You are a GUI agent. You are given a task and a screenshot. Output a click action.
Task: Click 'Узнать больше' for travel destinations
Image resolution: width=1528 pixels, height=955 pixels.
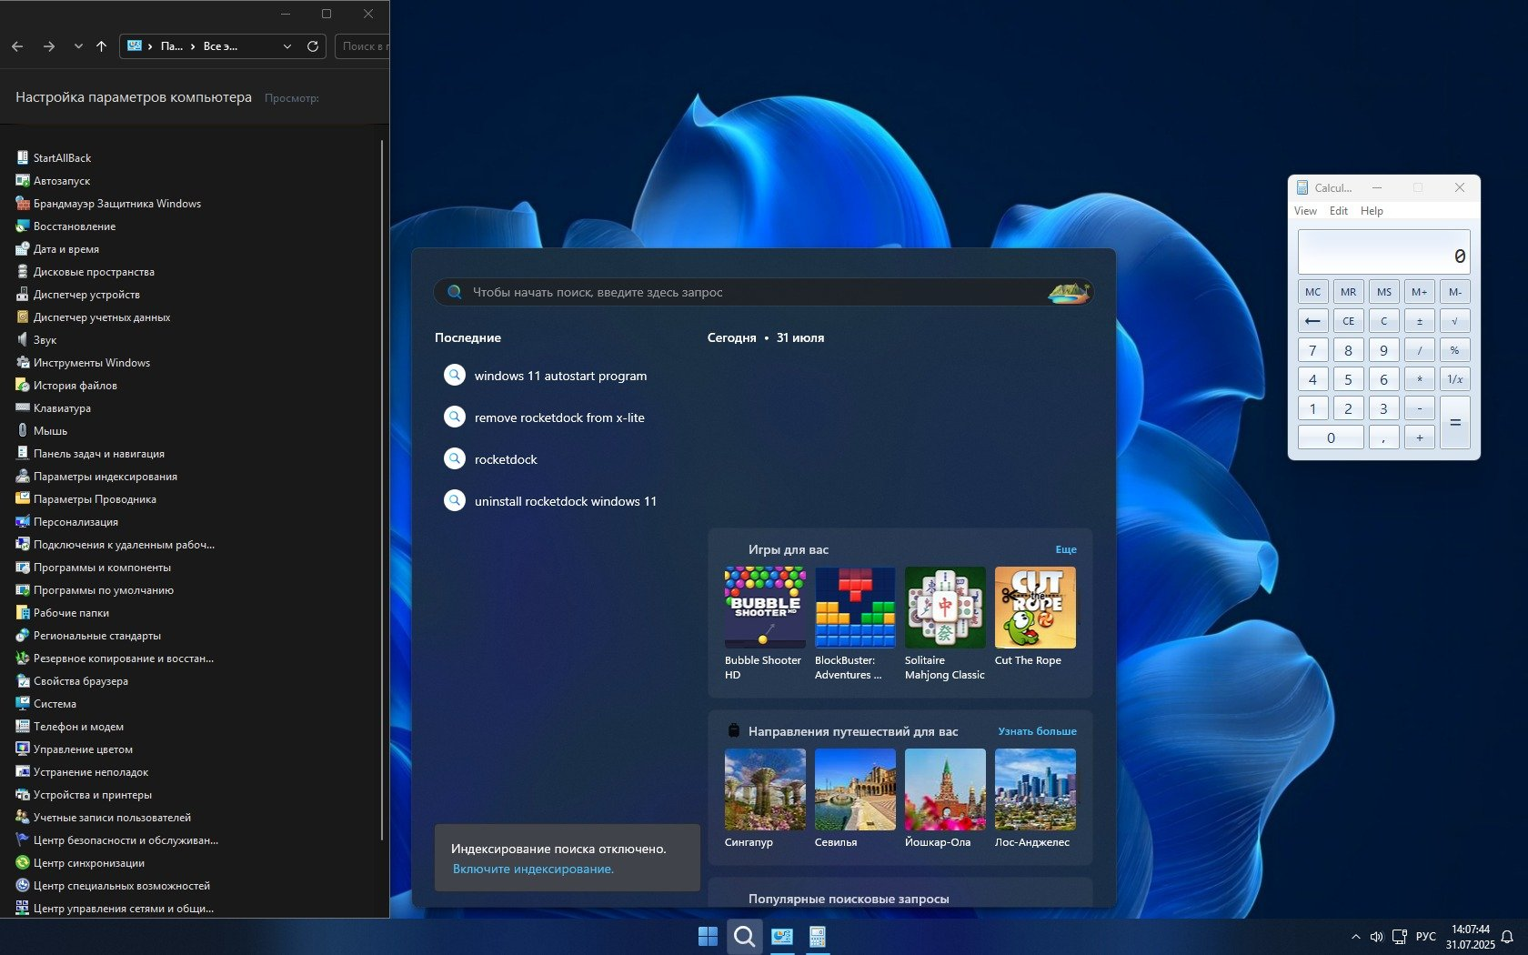click(x=1037, y=731)
